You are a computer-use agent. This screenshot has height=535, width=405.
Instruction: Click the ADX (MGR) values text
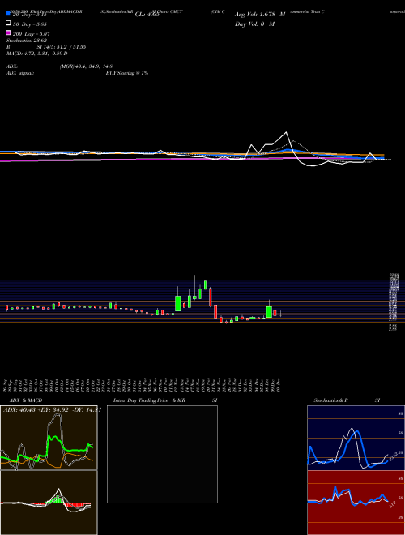click(x=86, y=66)
